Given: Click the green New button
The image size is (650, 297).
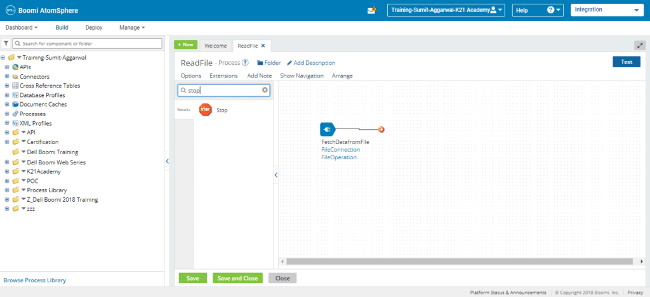Looking at the screenshot, I should [x=186, y=44].
